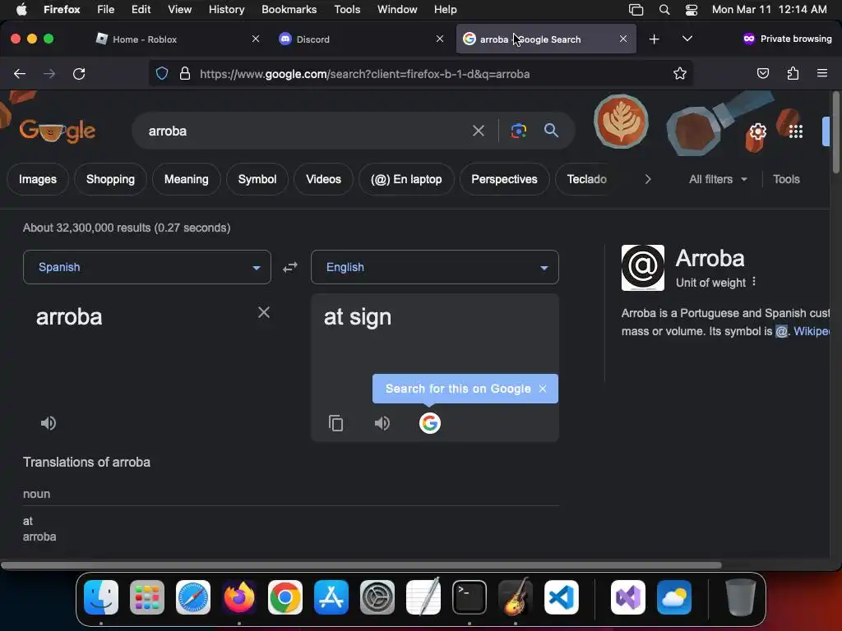Open the Tools menu in the menu bar
The image size is (842, 631).
(347, 9)
